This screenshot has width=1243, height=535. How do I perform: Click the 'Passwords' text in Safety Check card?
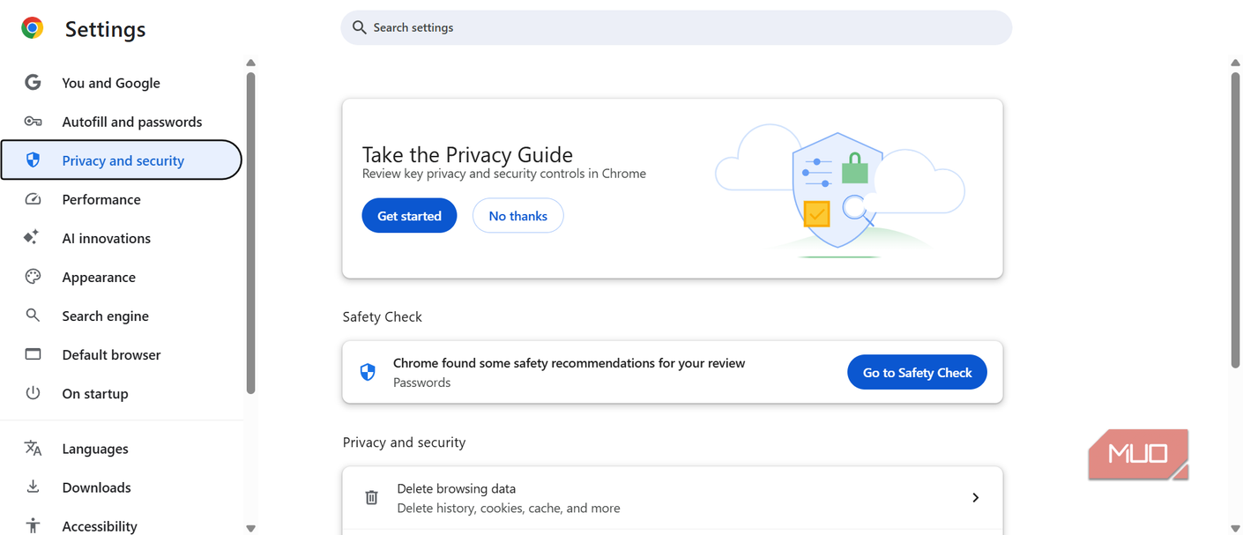click(x=421, y=383)
